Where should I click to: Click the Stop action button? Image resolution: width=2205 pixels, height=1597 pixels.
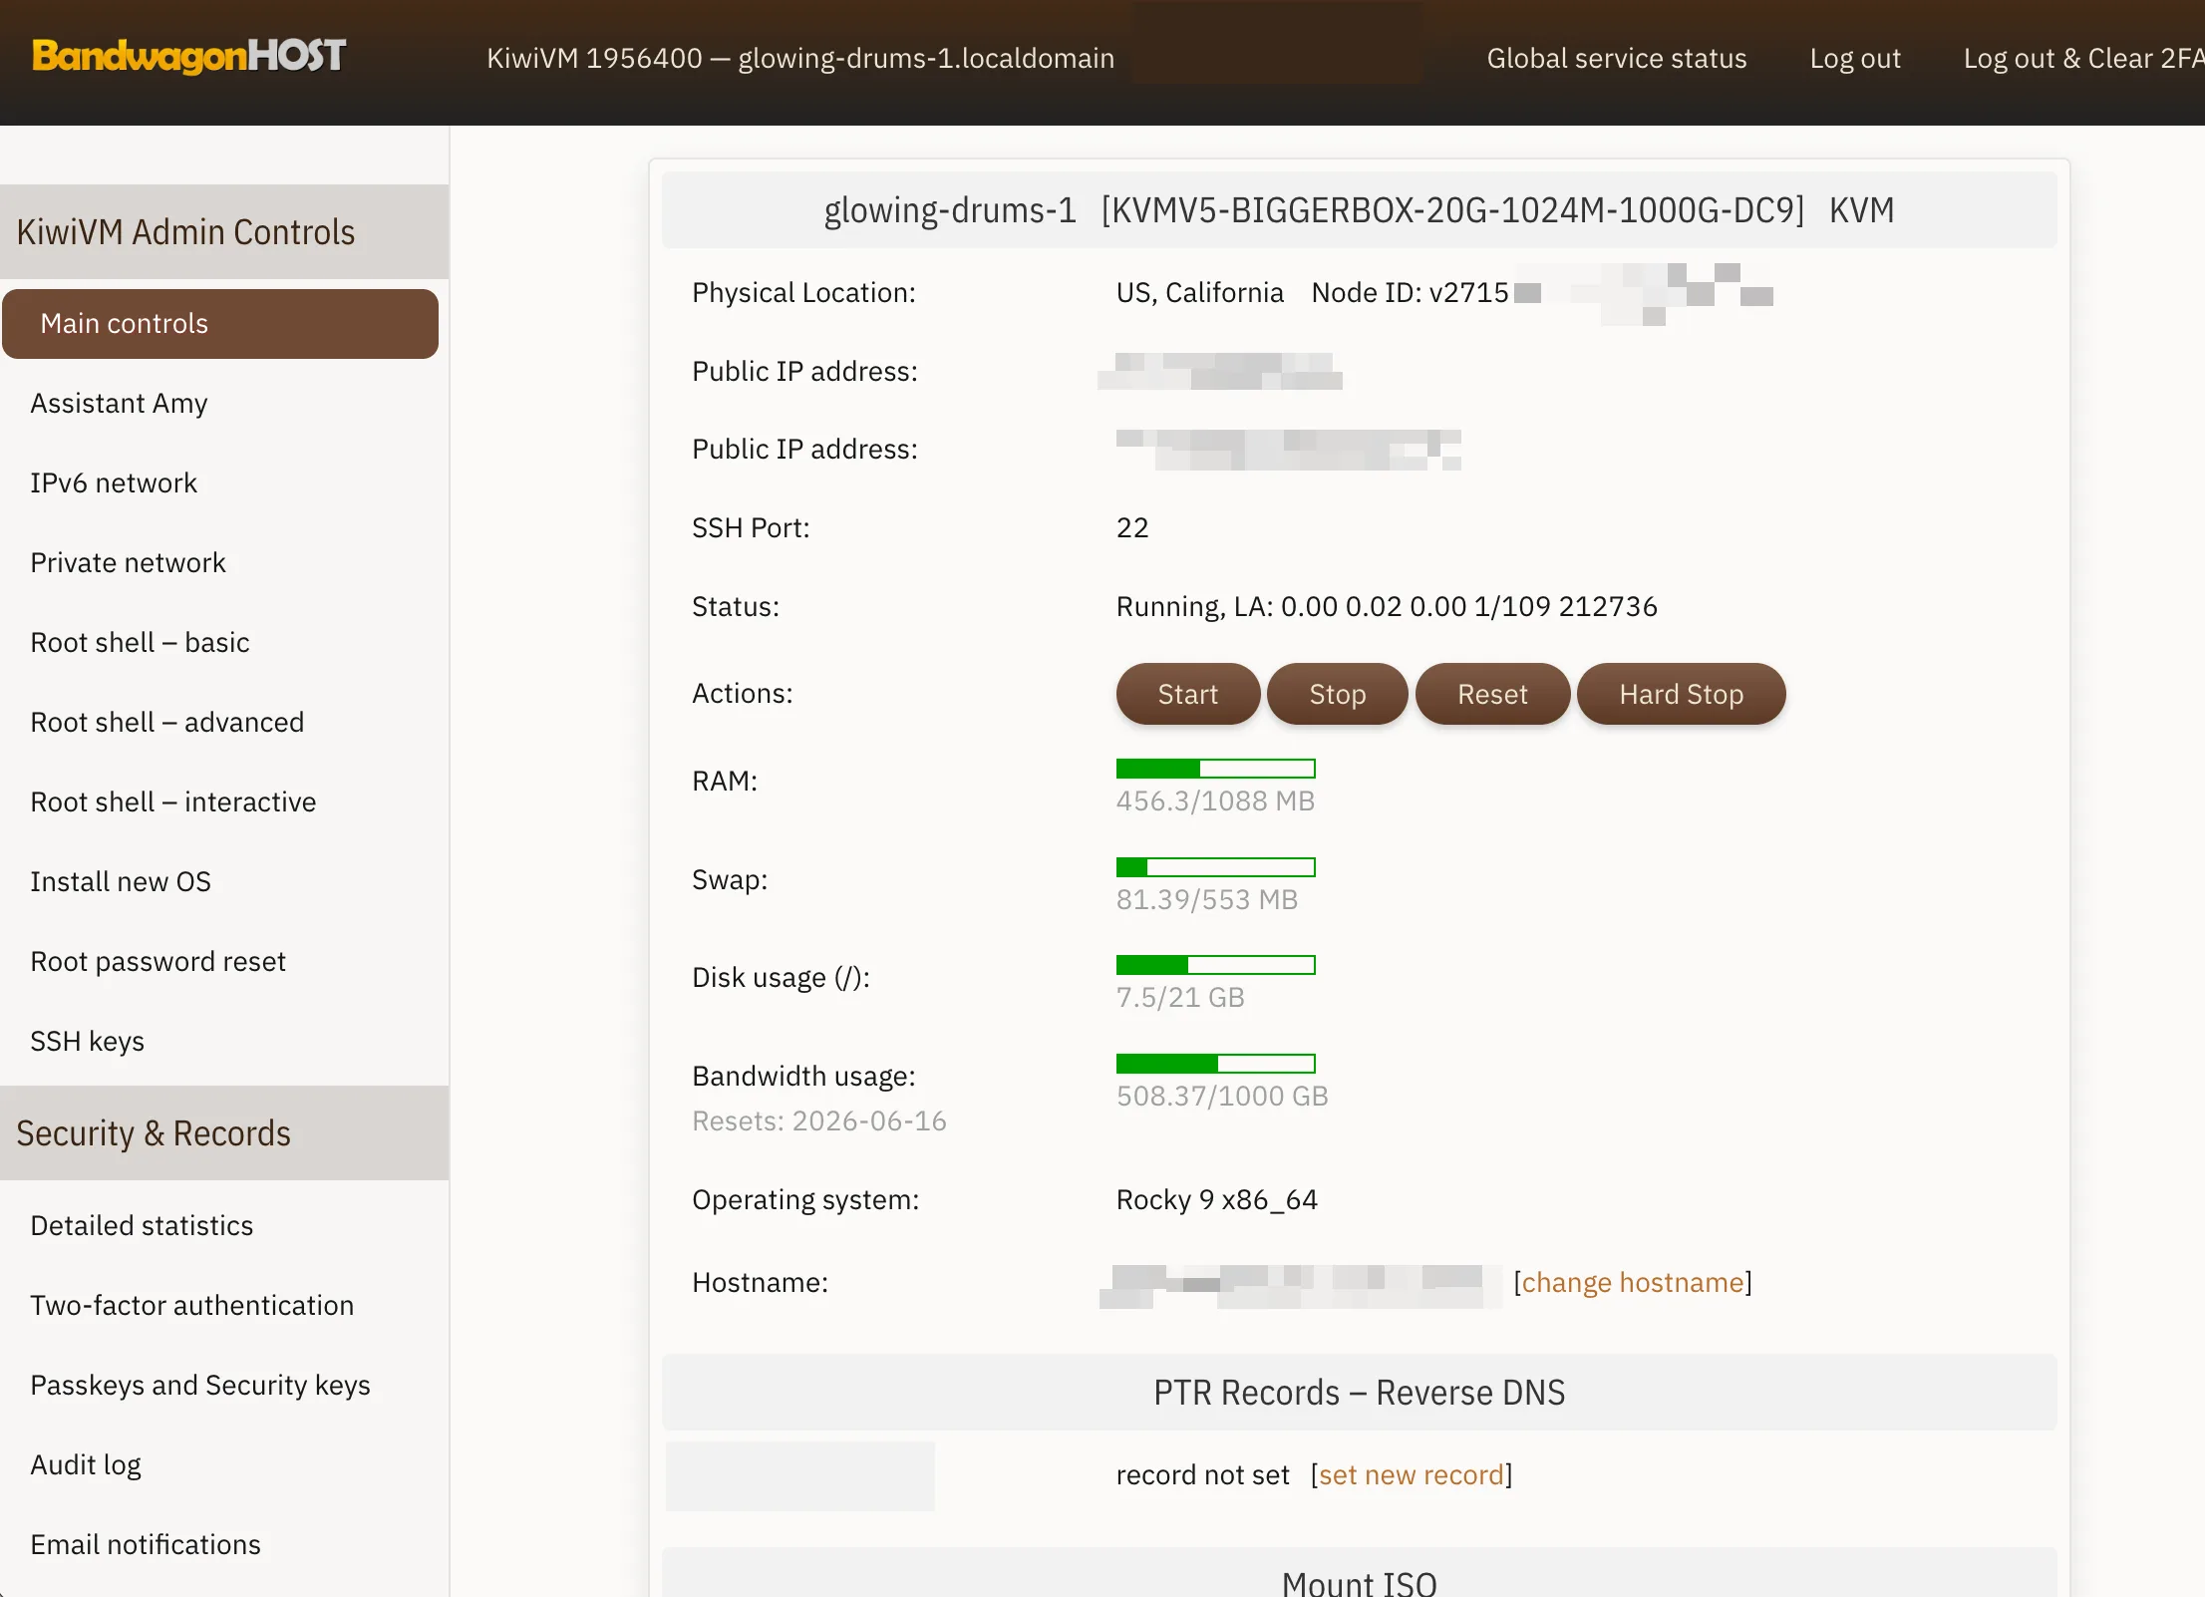click(1337, 694)
